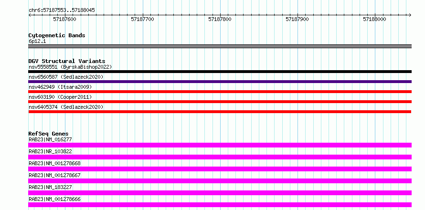Select the red nsv603190 variant bar
The width and height of the screenshot is (425, 210).
click(x=220, y=102)
